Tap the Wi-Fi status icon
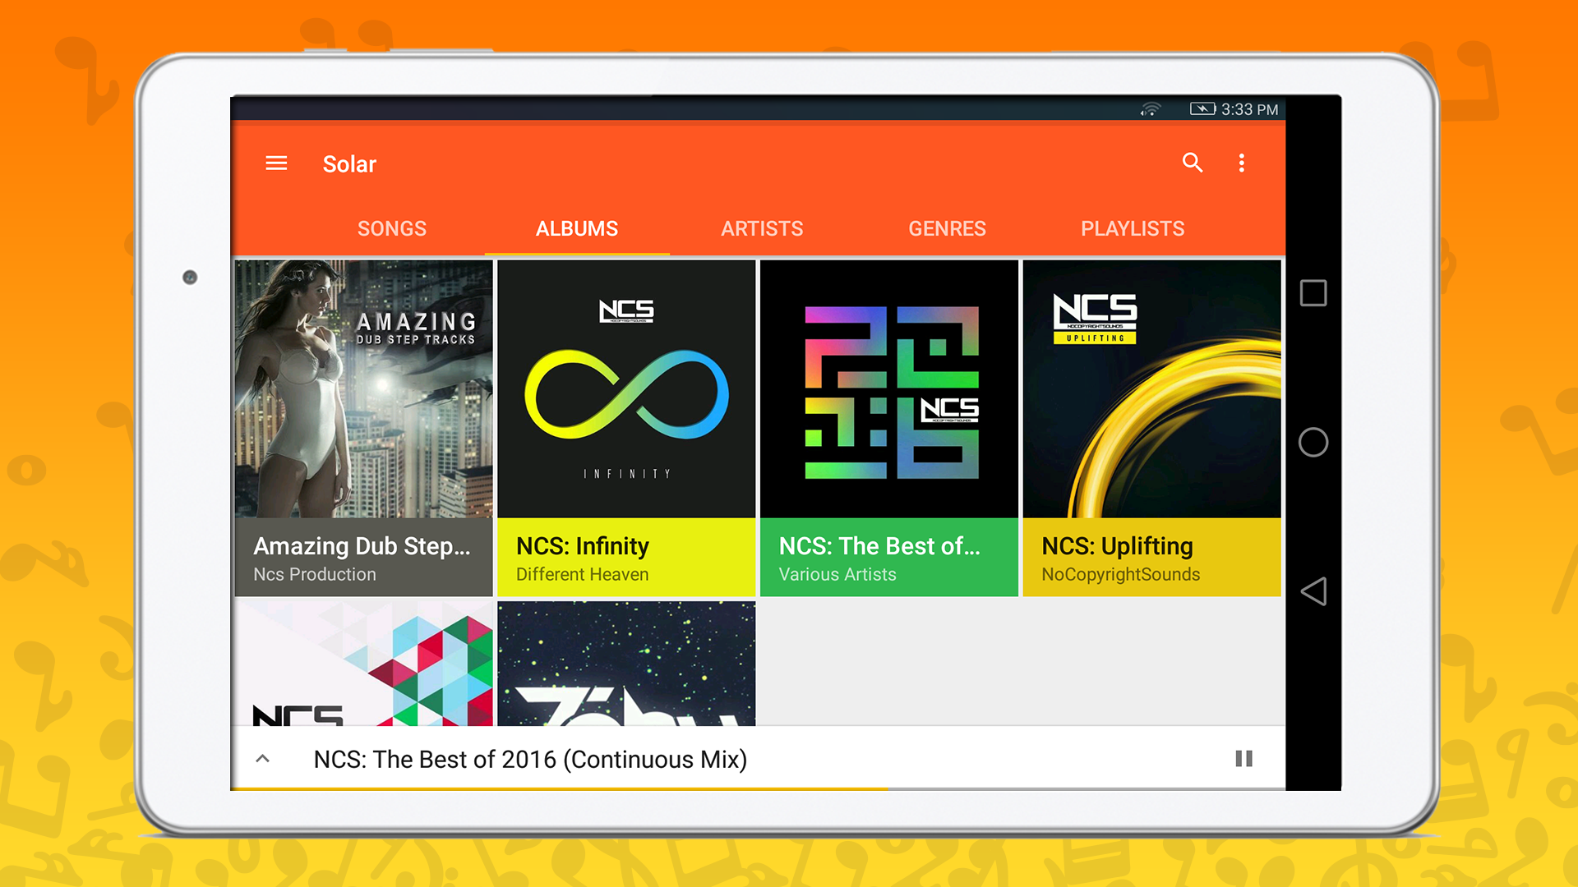Image resolution: width=1578 pixels, height=887 pixels. pyautogui.click(x=1151, y=108)
